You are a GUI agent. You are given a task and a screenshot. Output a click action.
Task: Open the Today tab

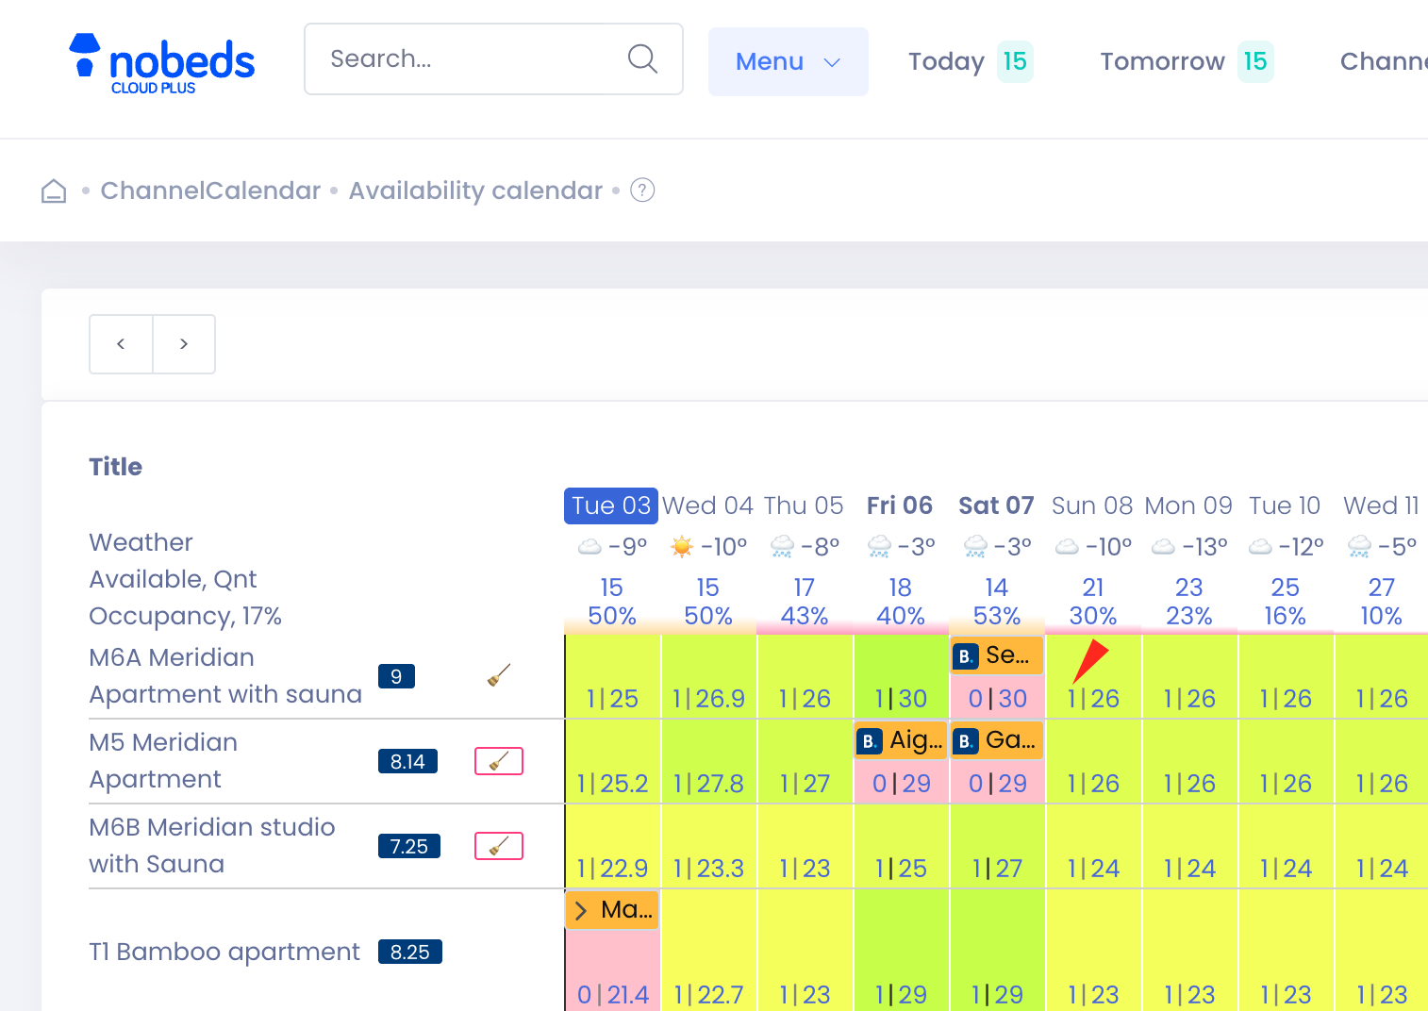(970, 61)
